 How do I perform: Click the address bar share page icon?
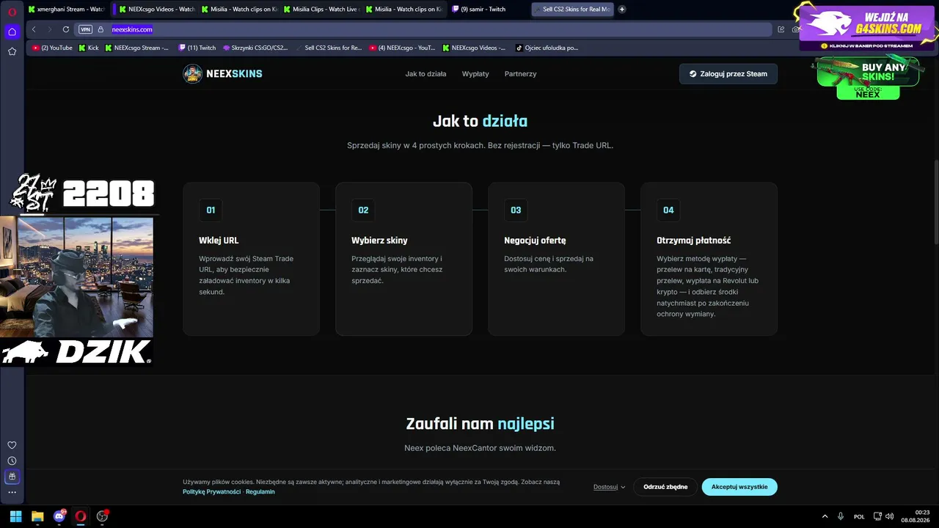coord(781,29)
